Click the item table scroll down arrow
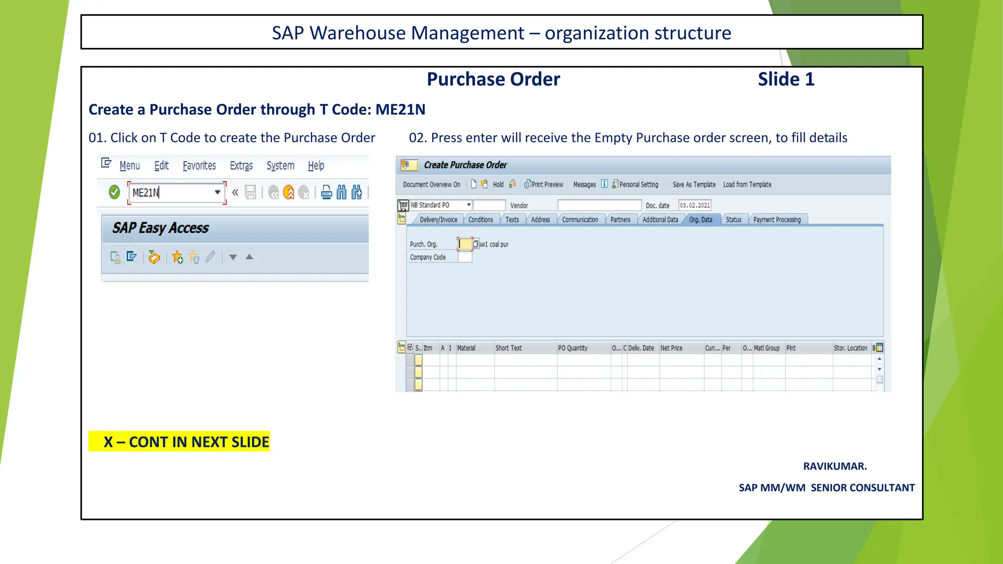This screenshot has height=564, width=1003. [x=880, y=369]
